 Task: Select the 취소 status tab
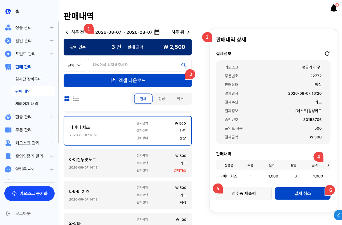coord(180,99)
